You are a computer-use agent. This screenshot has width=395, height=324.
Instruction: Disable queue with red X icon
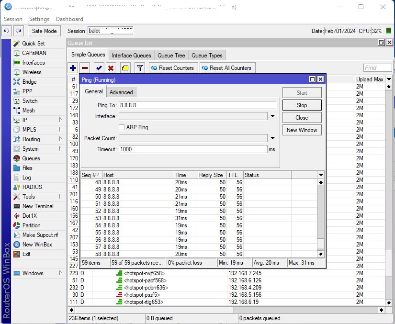tap(111, 68)
